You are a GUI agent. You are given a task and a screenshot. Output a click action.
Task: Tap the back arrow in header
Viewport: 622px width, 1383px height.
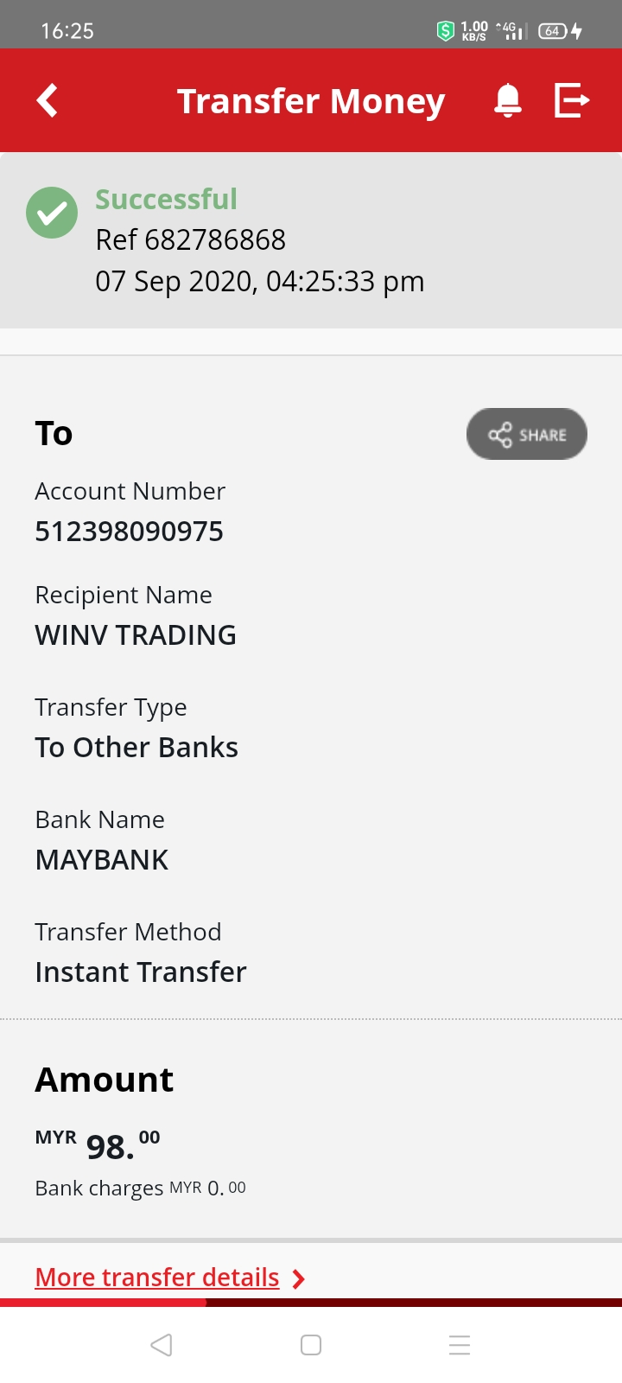click(48, 100)
